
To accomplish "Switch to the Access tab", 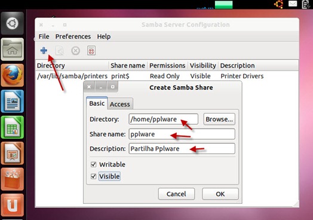I will [120, 104].
